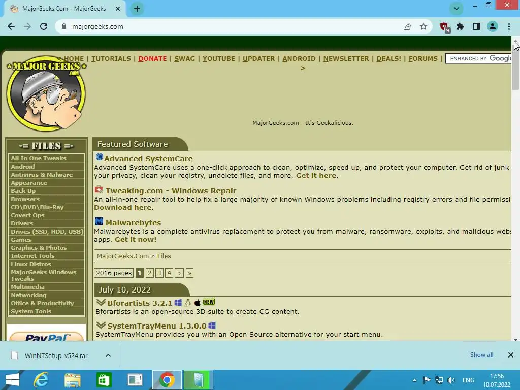Reload the page with the refresh icon

click(x=44, y=26)
